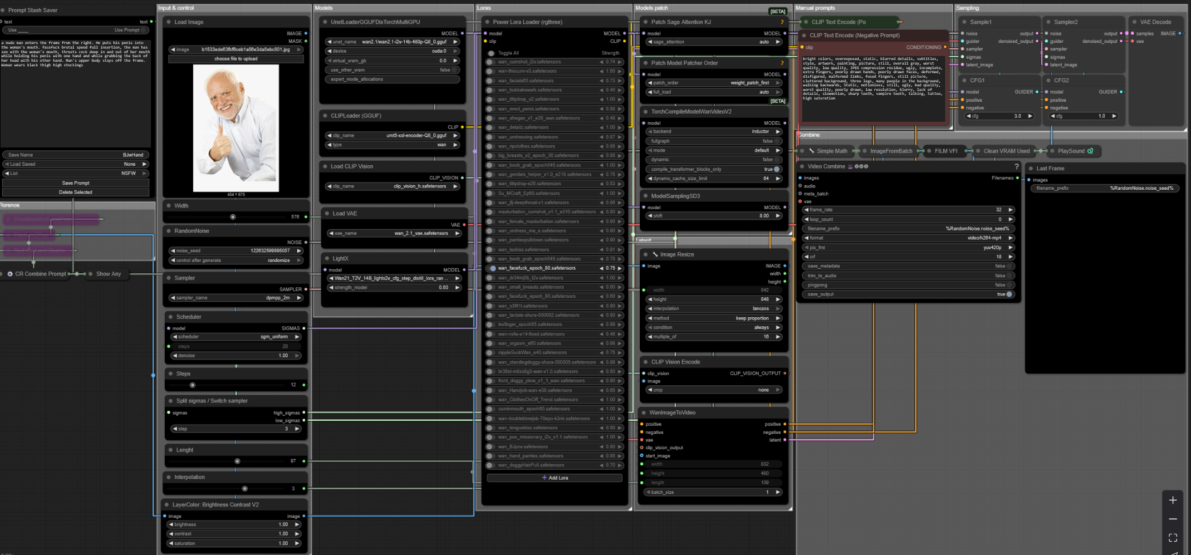This screenshot has height=555, width=1191.
Task: Enable the wan_detailz.safetensors lora toggle
Action: click(490, 127)
